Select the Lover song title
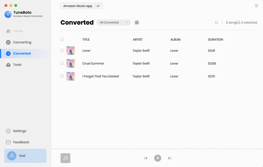Screen dimensions: 263x167 coord(86,51)
